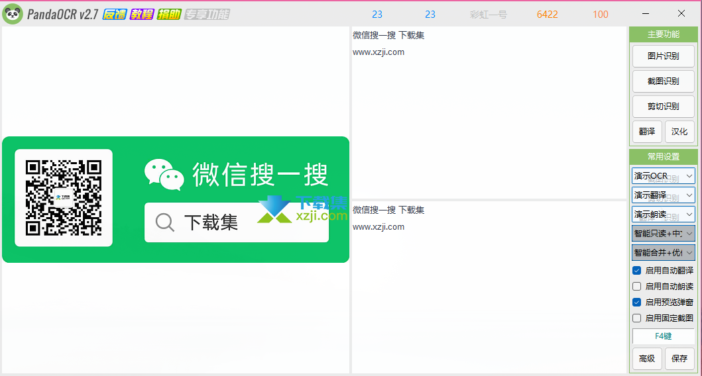Viewport: 702px width, 376px height.
Task: Open the 专享功能 exclusive features badge
Action: tap(207, 15)
